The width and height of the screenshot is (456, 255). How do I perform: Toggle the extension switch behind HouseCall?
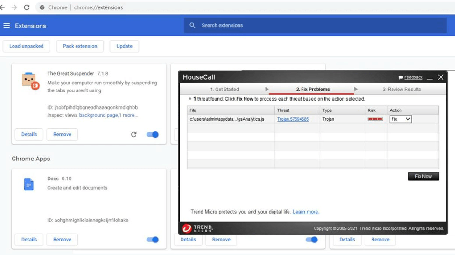(x=311, y=240)
